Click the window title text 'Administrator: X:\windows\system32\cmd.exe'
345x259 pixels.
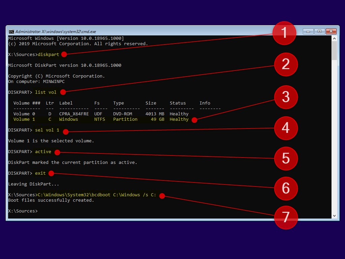(56, 32)
